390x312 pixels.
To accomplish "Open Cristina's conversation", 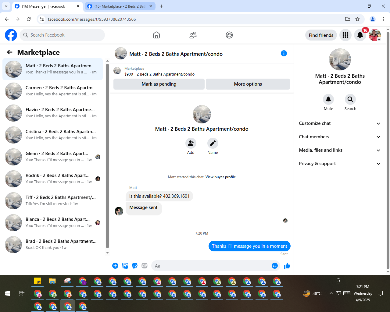I will point(52,135).
